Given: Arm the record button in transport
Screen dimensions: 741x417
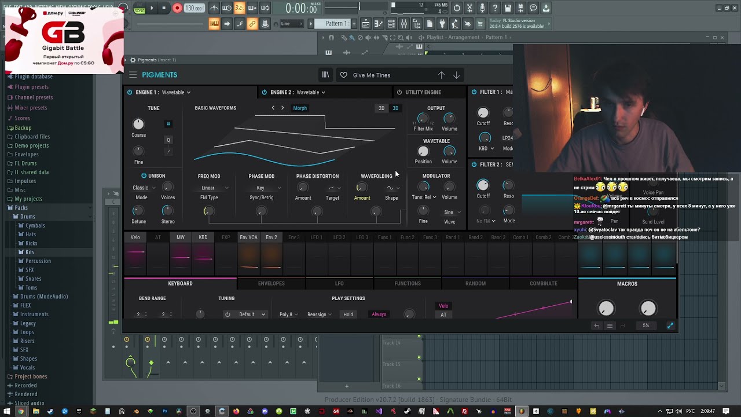Looking at the screenshot, I should coord(177,8).
